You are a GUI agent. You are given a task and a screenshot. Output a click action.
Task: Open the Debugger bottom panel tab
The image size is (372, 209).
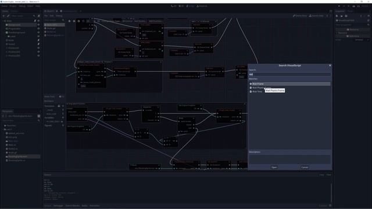(58, 206)
